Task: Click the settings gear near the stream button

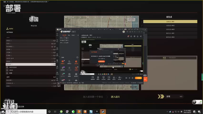Action: (x=132, y=78)
